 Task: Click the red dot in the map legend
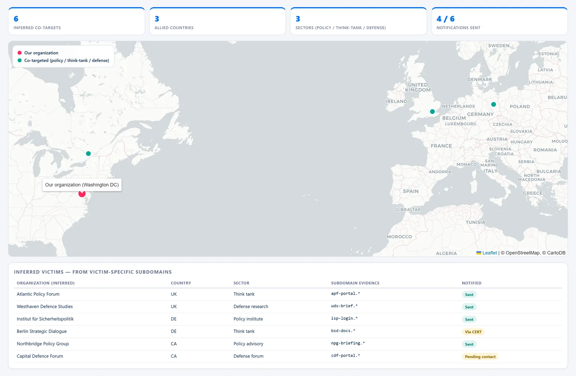point(20,53)
